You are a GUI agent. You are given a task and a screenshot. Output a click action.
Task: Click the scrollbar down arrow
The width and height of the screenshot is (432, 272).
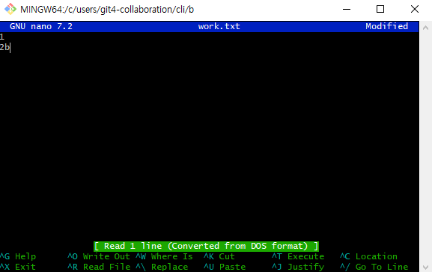pos(426,267)
